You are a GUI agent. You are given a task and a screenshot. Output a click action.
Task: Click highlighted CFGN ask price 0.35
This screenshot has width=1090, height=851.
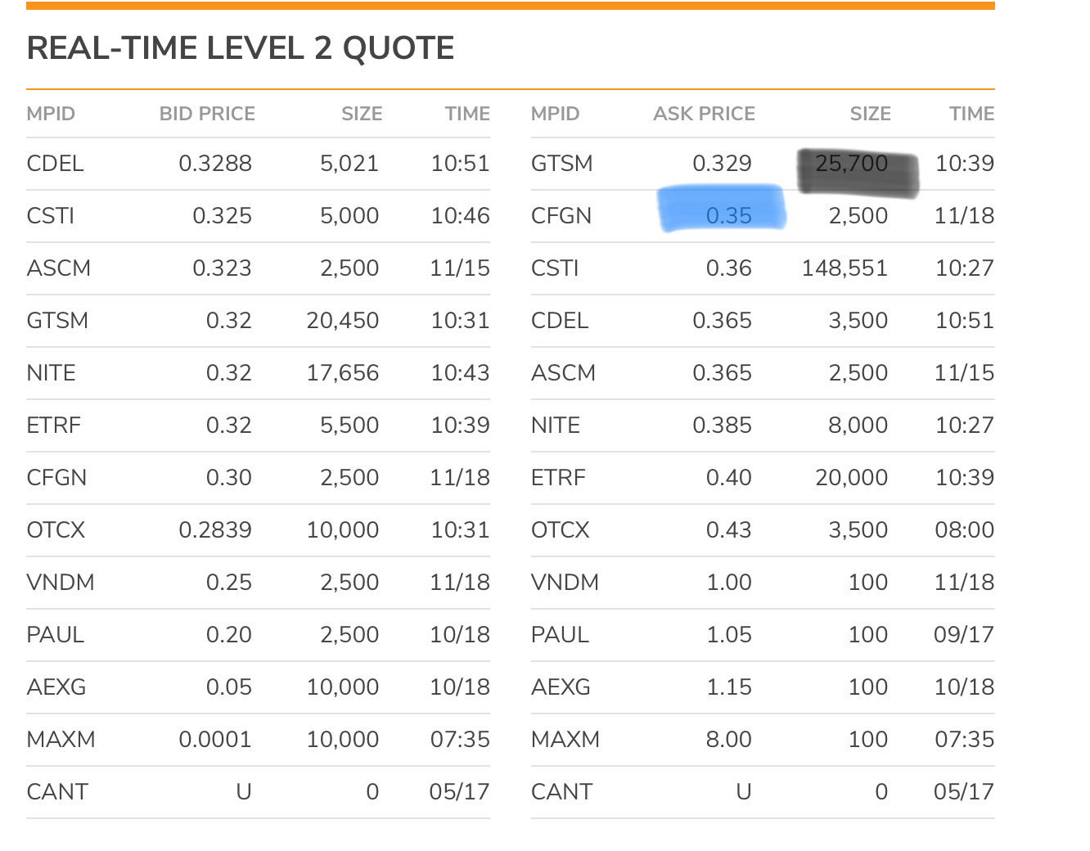[728, 216]
